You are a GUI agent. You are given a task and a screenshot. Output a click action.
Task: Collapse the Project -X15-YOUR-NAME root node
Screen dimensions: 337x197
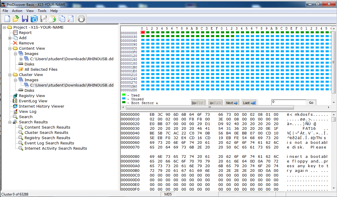(4, 27)
